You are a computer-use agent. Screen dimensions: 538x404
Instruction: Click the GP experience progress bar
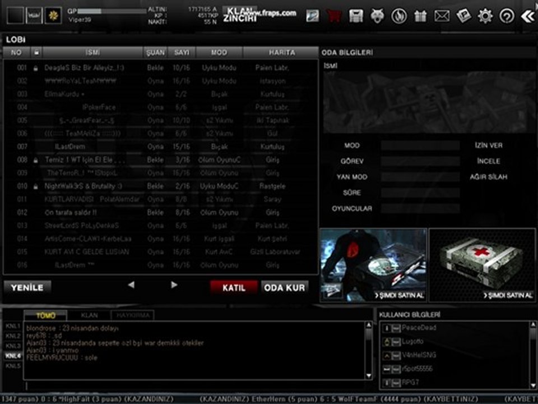(112, 11)
